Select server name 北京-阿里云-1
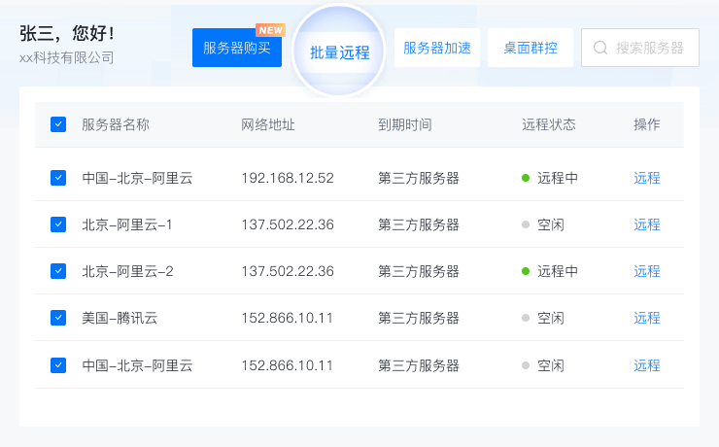This screenshot has height=447, width=719. [x=127, y=224]
